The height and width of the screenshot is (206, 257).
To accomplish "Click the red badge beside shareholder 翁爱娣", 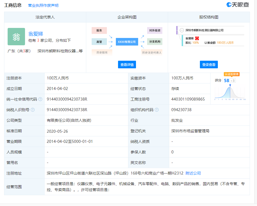I will [197, 38].
